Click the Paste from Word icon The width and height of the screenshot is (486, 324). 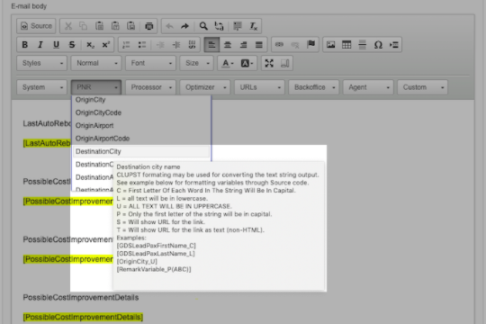pyautogui.click(x=131, y=26)
